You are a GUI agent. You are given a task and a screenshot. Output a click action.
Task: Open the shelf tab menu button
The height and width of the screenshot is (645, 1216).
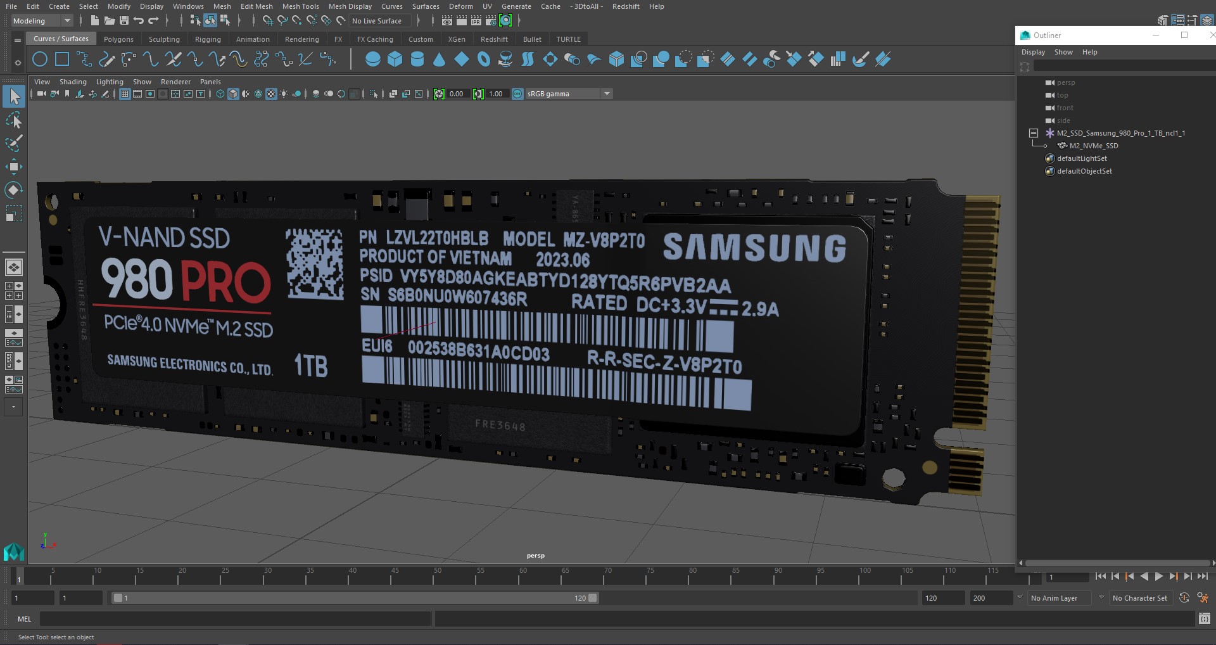point(18,40)
